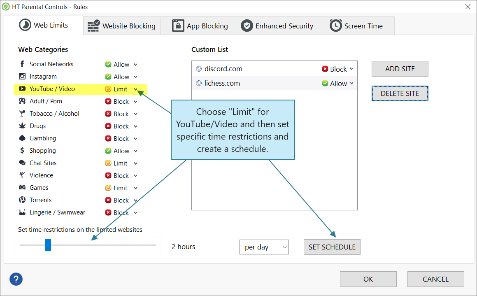Discard changes with the CANCEL button

435,279
